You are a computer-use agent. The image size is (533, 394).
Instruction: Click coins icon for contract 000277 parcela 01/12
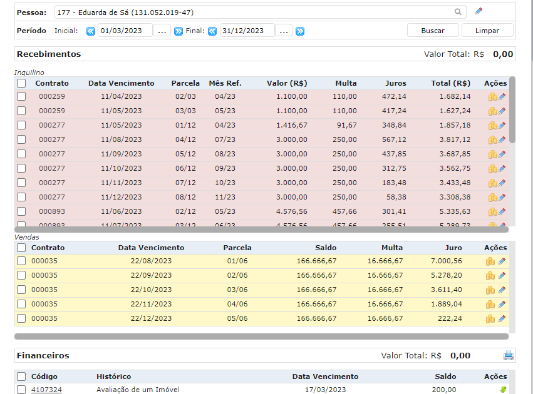point(492,126)
